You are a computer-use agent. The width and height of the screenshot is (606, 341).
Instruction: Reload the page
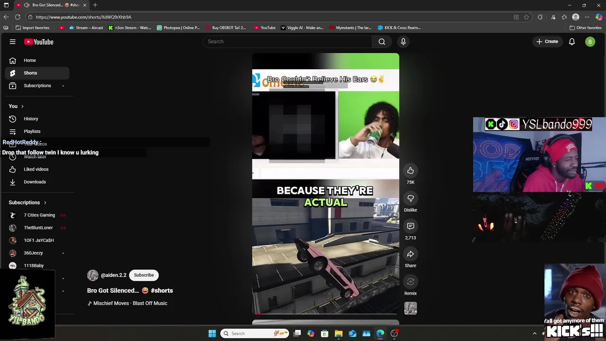tap(18, 17)
